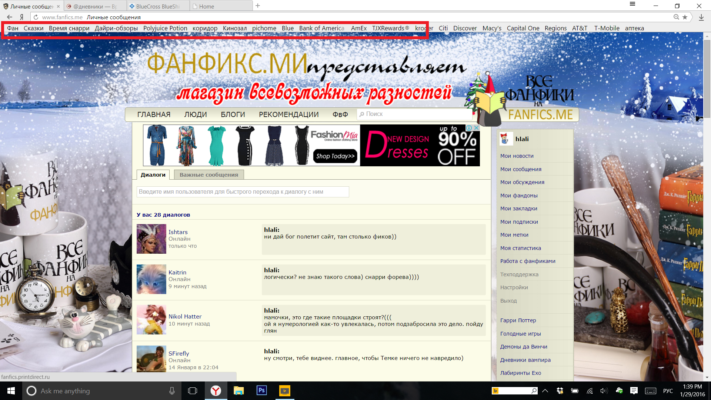Screen dimensions: 711x400
Task: Open the Action Center notifications icon
Action: [x=634, y=391]
